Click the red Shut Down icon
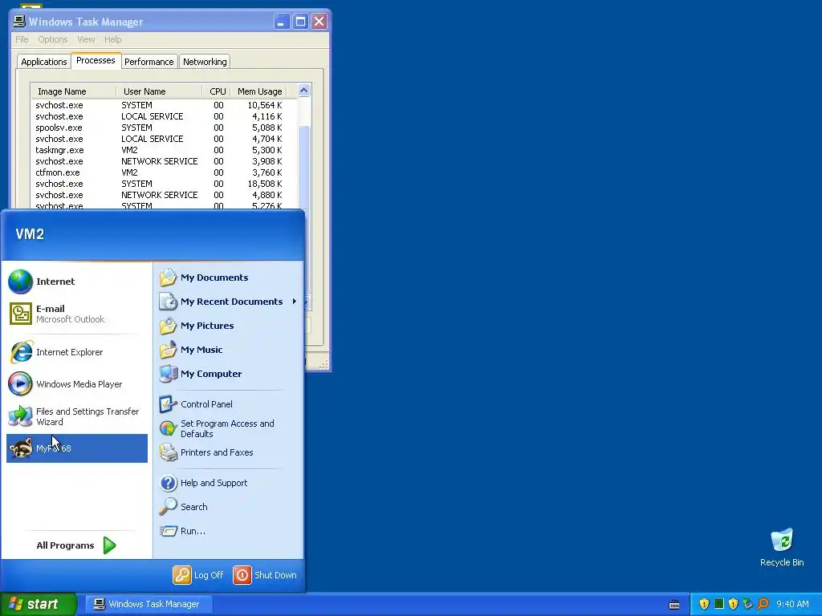The width and height of the screenshot is (822, 616). point(242,575)
